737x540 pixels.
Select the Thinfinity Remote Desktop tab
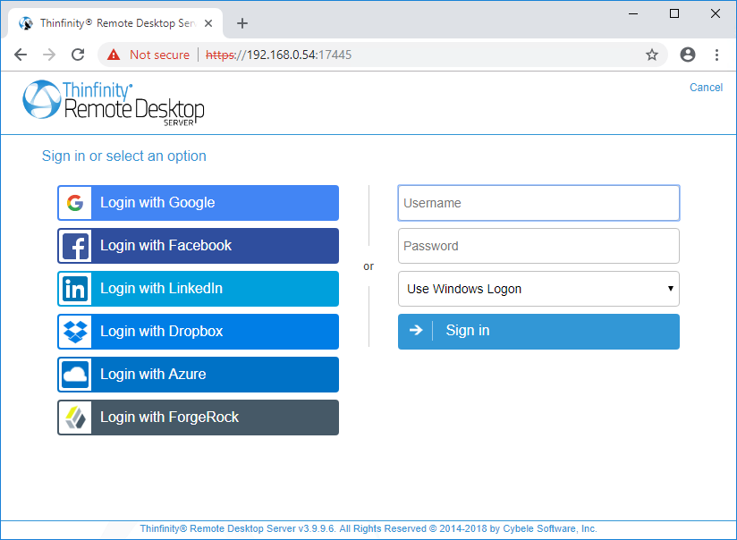coord(115,23)
